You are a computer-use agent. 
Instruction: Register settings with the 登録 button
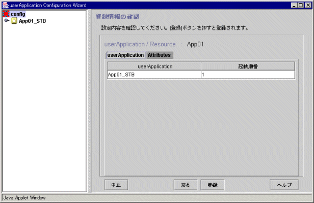click(213, 185)
